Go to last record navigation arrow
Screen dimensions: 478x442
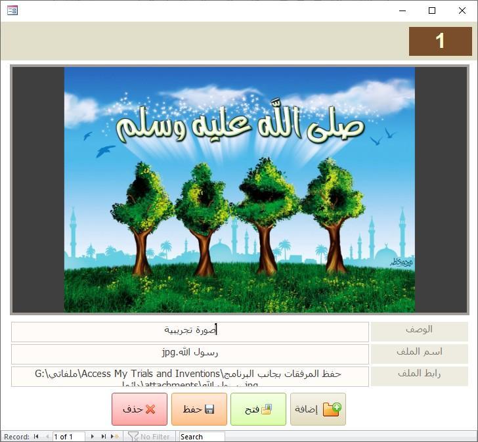[x=103, y=437]
